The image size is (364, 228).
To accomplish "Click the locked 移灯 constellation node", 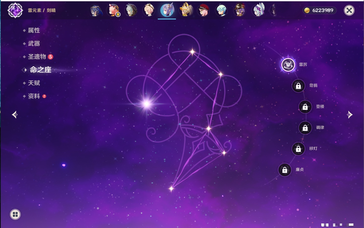I will coord(298,149).
